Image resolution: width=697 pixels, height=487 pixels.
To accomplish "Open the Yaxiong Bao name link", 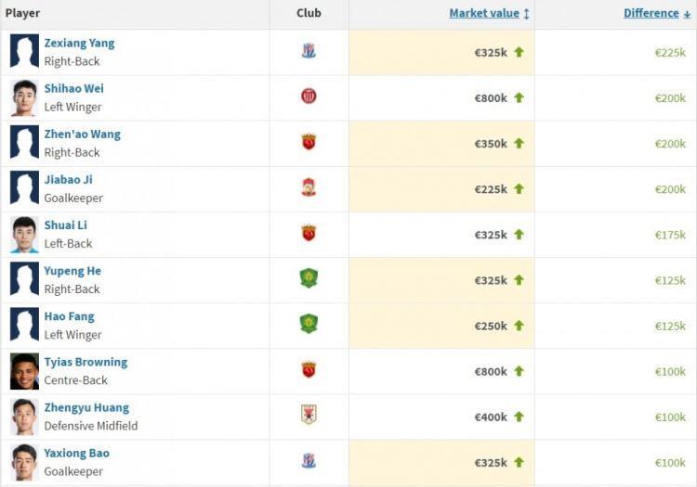I will 76,454.
